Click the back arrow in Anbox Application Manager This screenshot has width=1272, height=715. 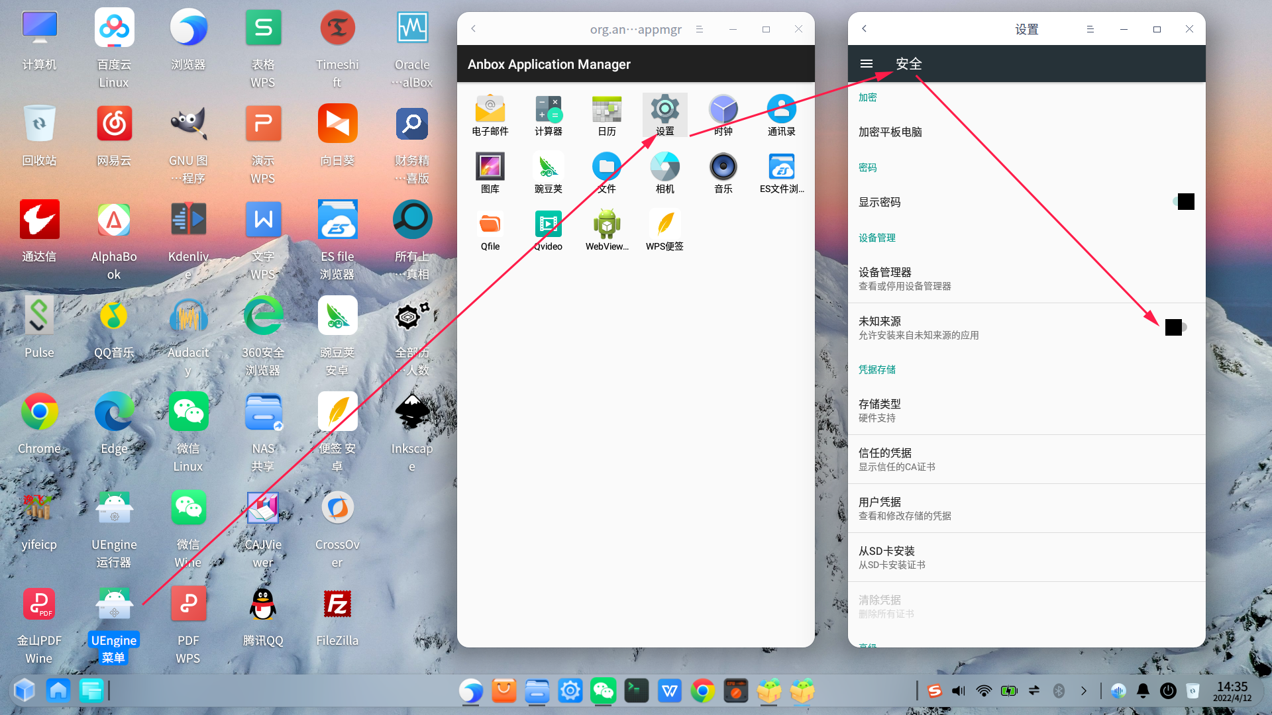click(473, 28)
